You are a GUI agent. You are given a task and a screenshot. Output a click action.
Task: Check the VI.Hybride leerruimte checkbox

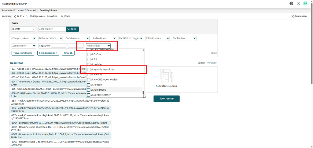click(89, 70)
